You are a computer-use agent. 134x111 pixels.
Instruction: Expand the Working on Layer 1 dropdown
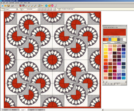[x=17, y=9]
